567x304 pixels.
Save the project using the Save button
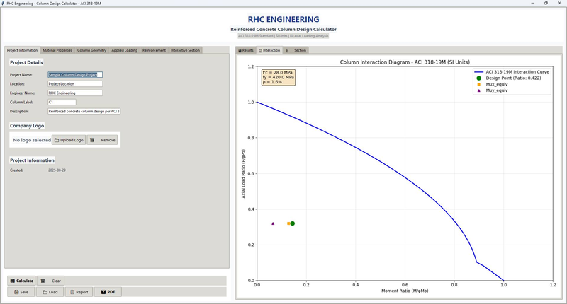21,292
